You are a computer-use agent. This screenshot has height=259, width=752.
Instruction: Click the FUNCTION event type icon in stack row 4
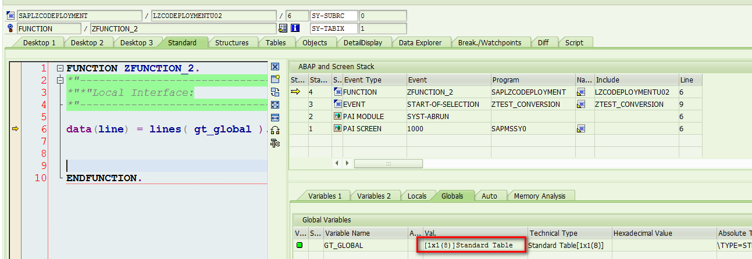[x=338, y=92]
